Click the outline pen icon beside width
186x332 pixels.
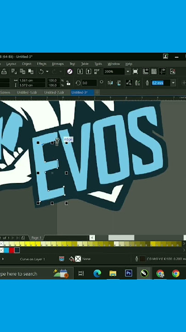[147, 83]
